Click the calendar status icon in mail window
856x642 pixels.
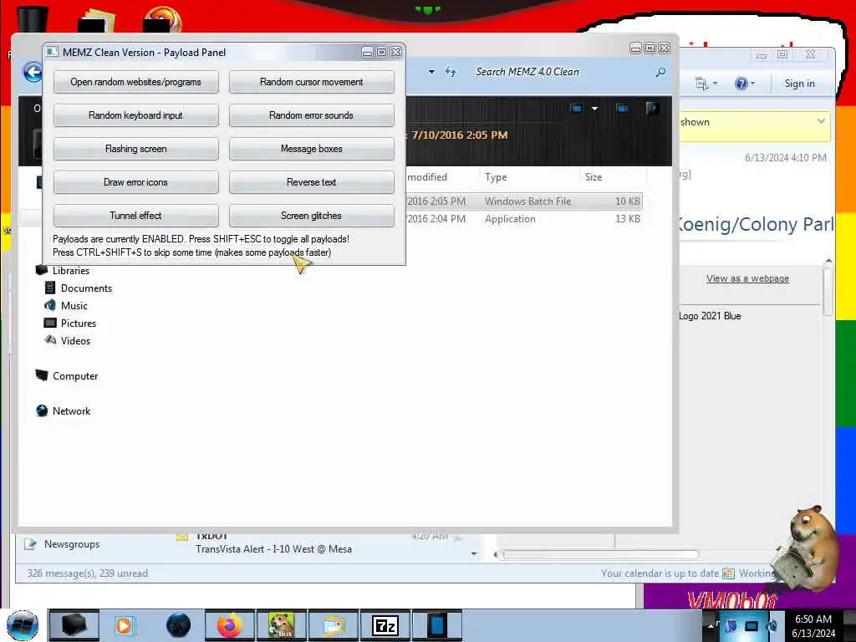728,573
